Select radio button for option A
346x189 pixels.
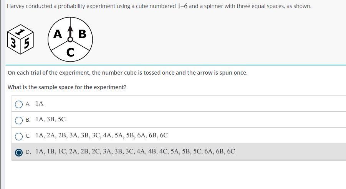[x=19, y=104]
